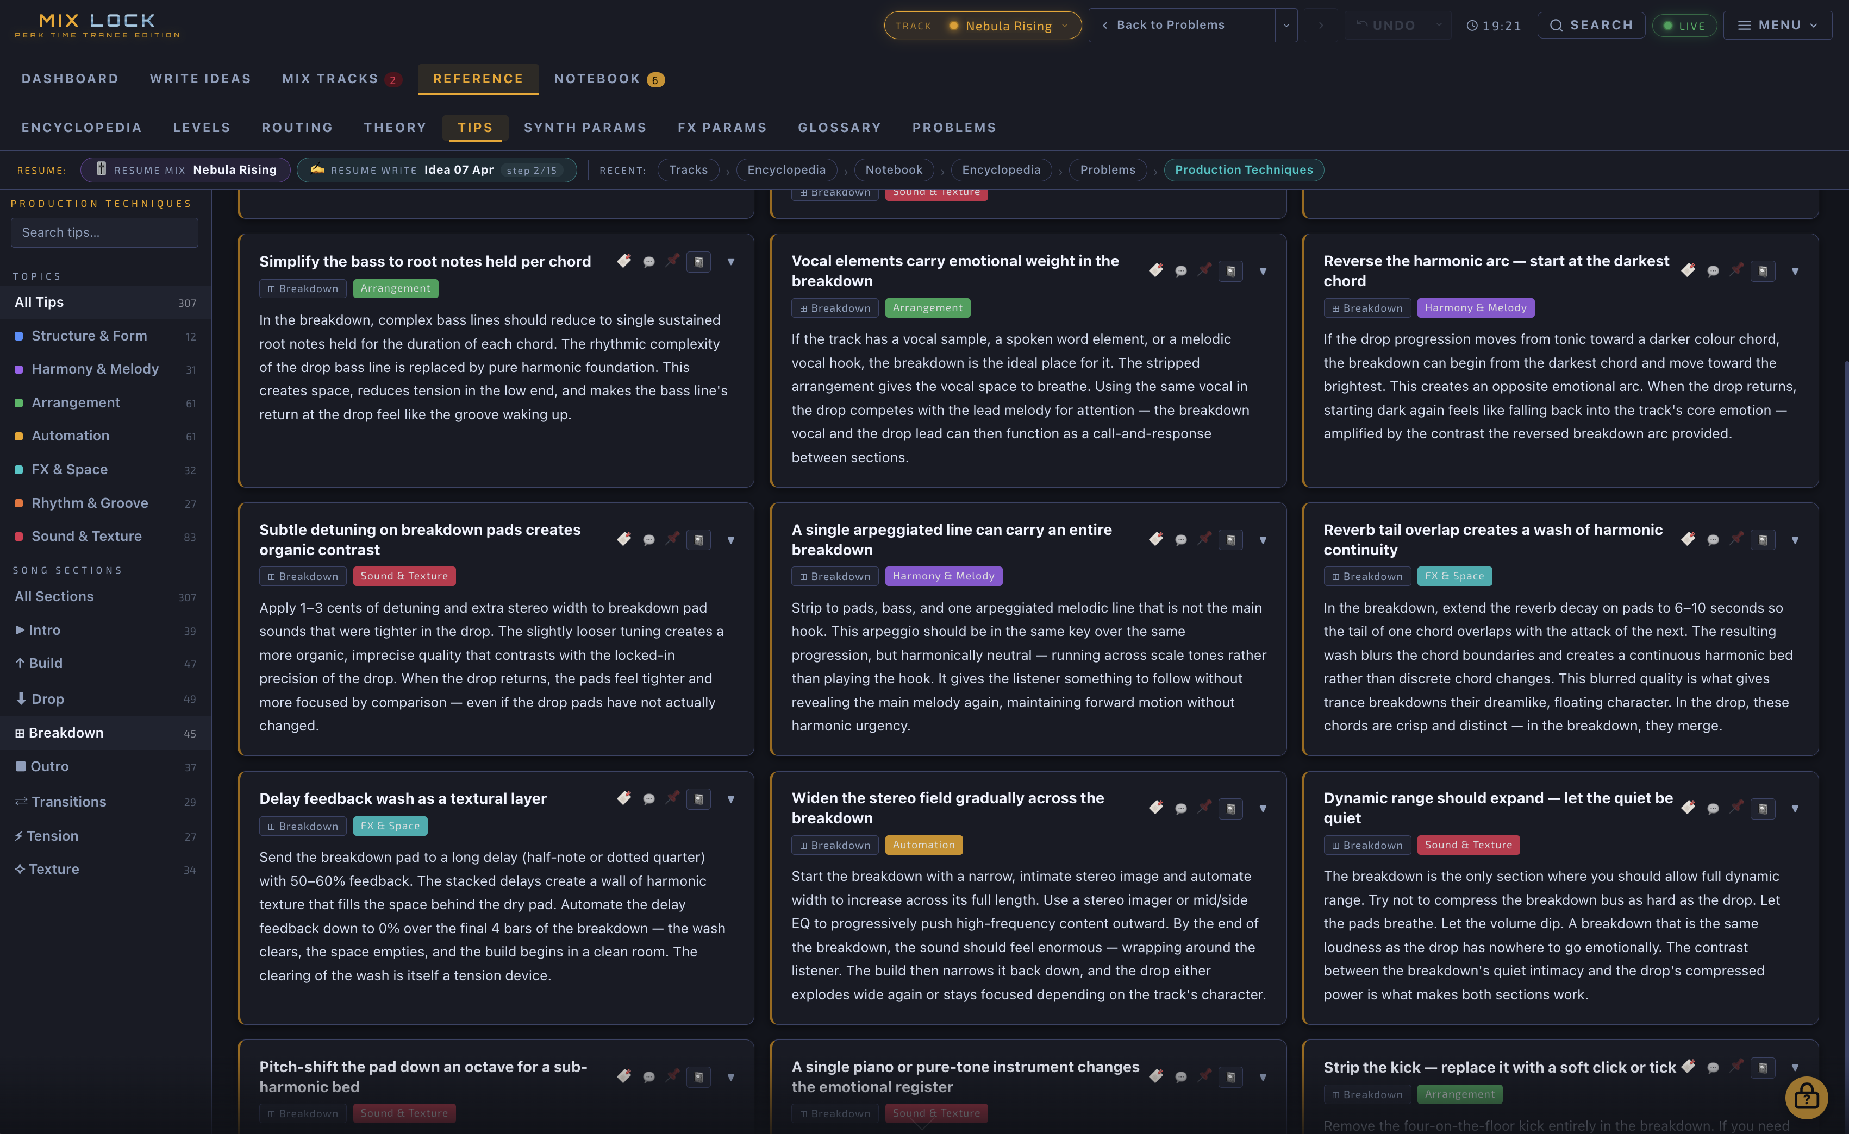Image resolution: width=1849 pixels, height=1134 pixels.
Task: Click the Back to Problems button
Action: coord(1182,26)
